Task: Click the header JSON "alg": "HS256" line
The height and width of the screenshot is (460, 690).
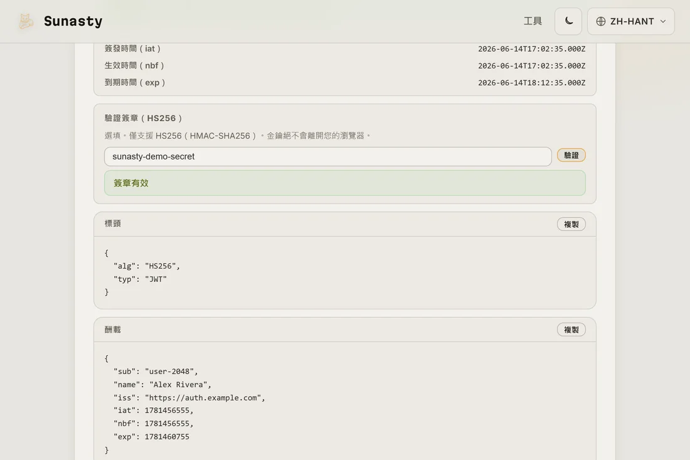Action: [147, 266]
